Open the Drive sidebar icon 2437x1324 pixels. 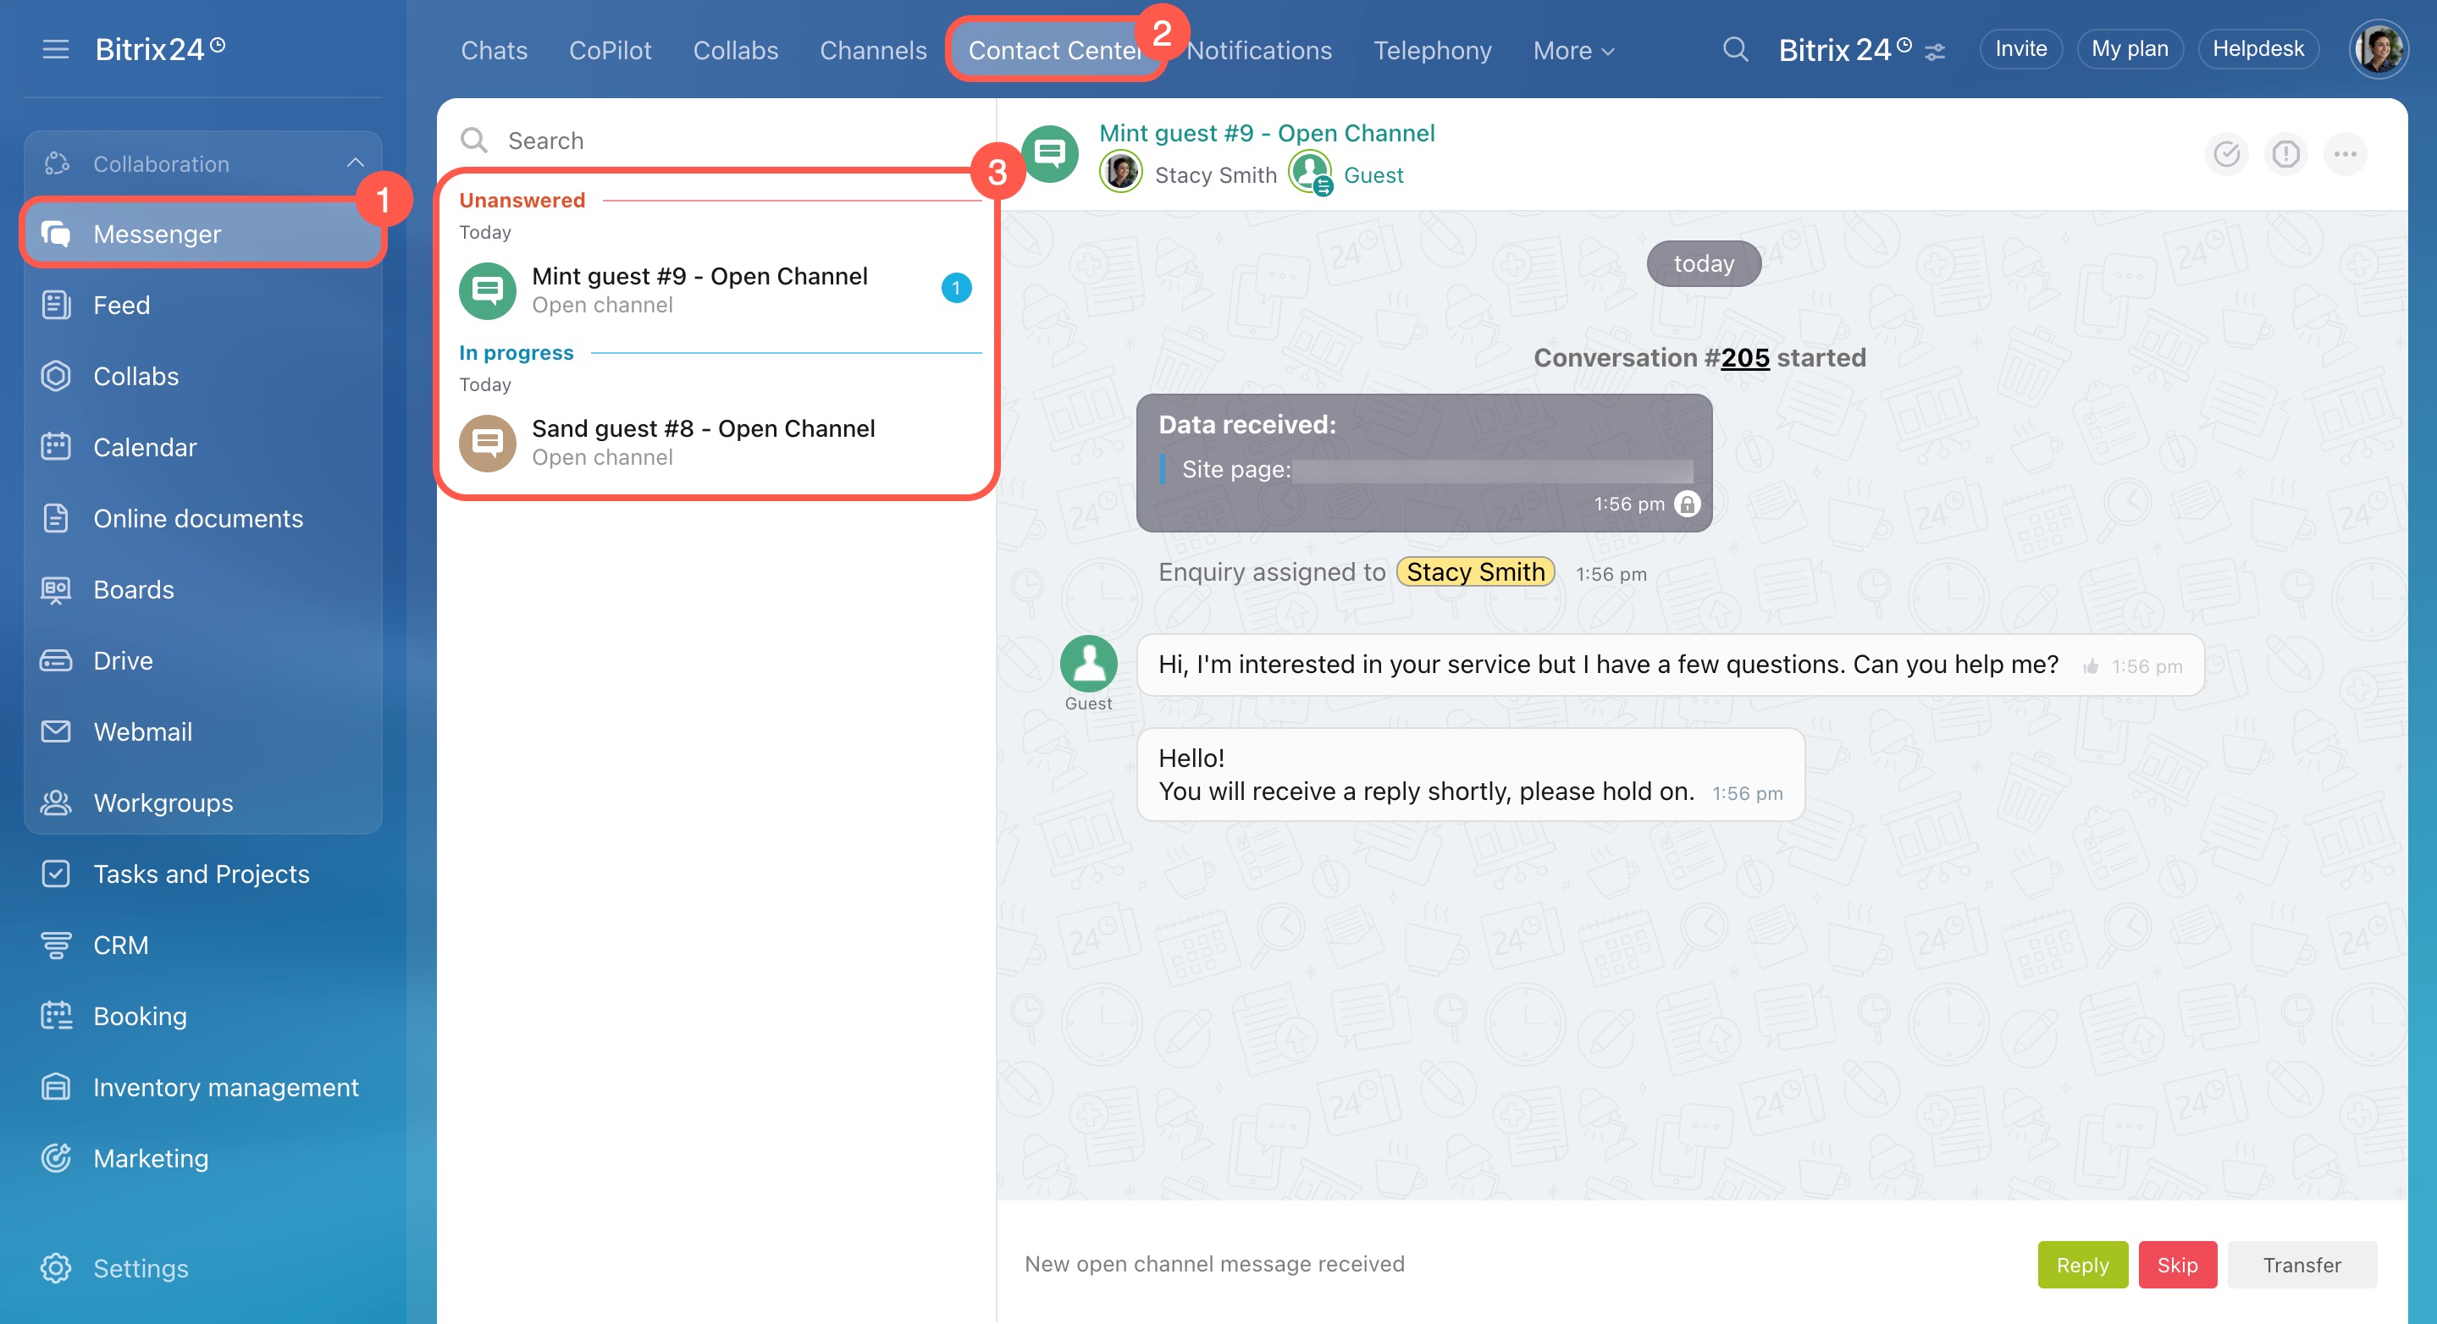[56, 660]
